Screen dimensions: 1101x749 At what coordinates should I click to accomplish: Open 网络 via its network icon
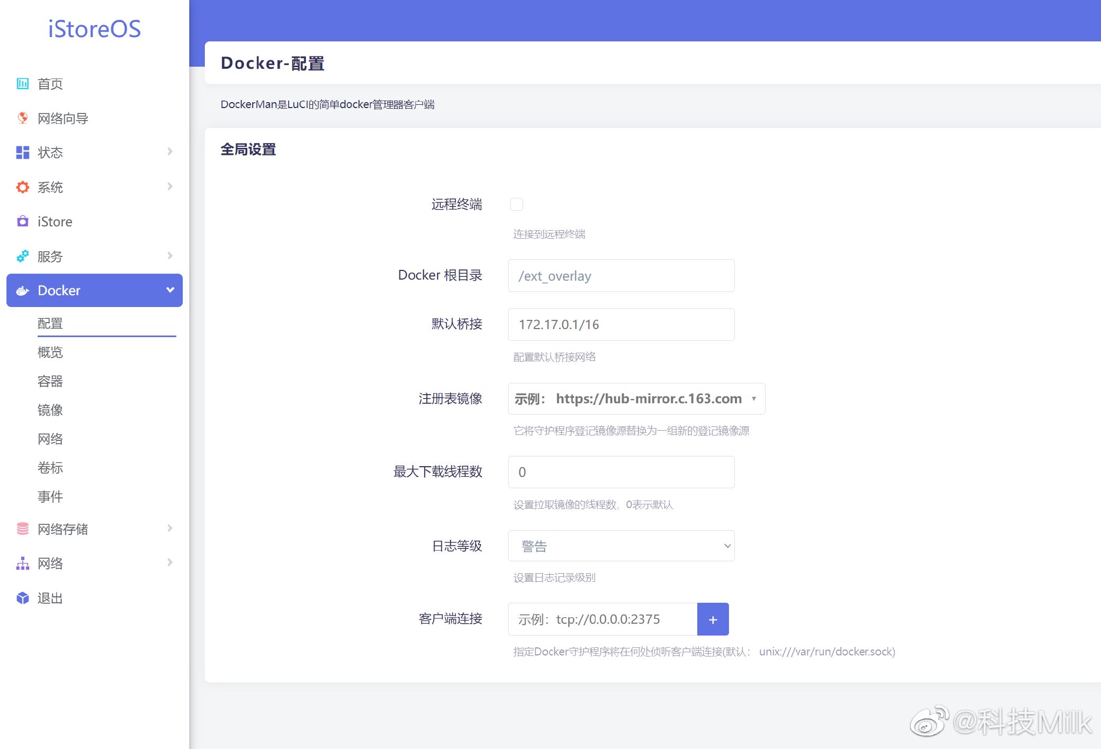22,563
